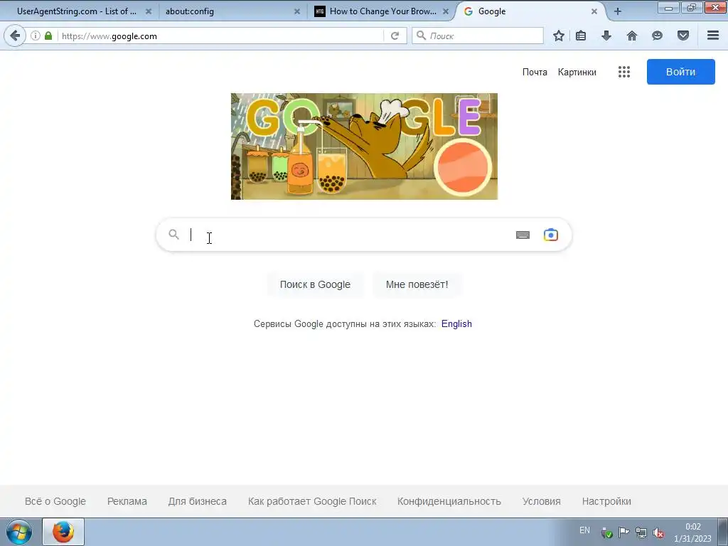Open the Windows Start menu orb
The image size is (728, 546).
pos(19,532)
